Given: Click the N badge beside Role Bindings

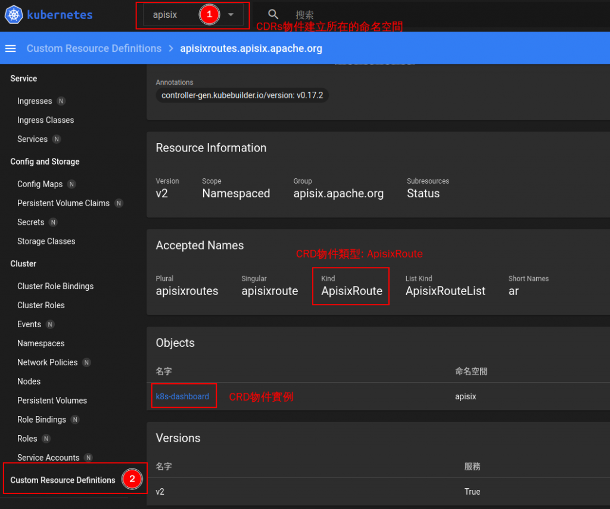Looking at the screenshot, I should [76, 420].
